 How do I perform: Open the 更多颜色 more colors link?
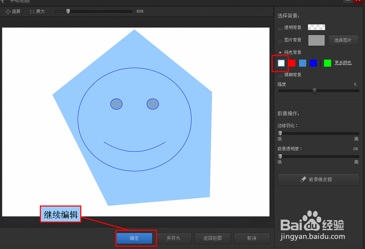(x=344, y=63)
